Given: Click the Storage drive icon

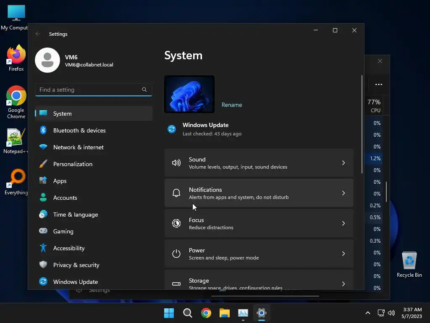Looking at the screenshot, I should (176, 284).
